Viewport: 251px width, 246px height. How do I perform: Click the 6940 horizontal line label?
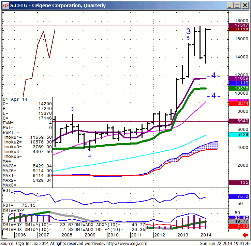click(x=239, y=121)
